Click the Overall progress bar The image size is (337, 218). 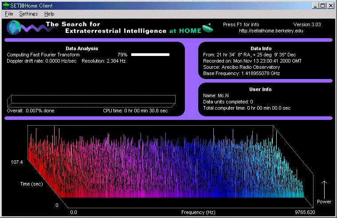point(91,100)
